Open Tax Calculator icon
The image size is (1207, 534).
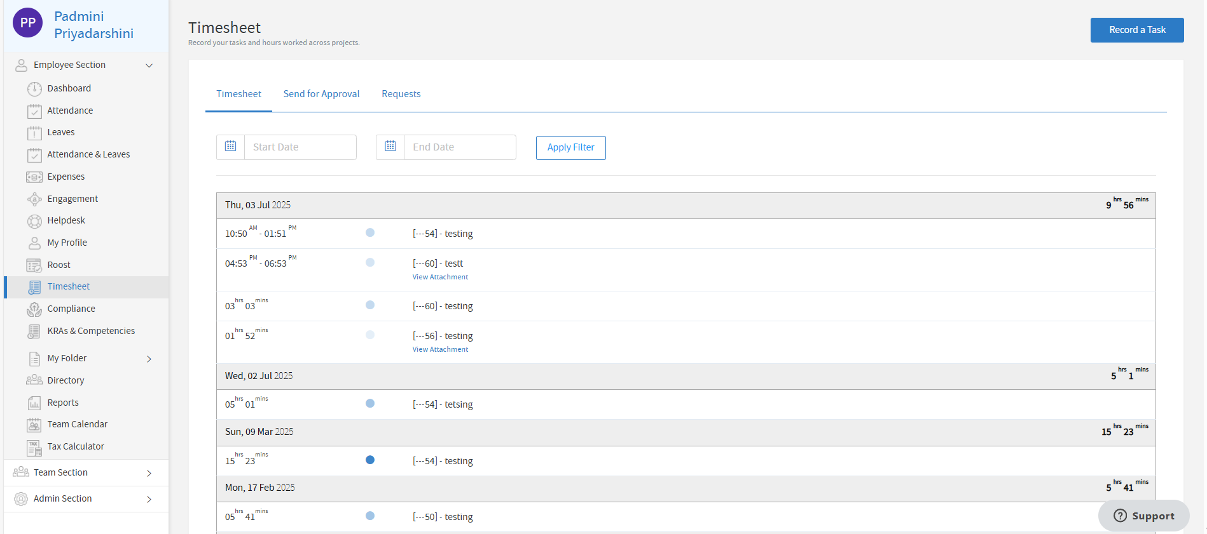(x=34, y=447)
